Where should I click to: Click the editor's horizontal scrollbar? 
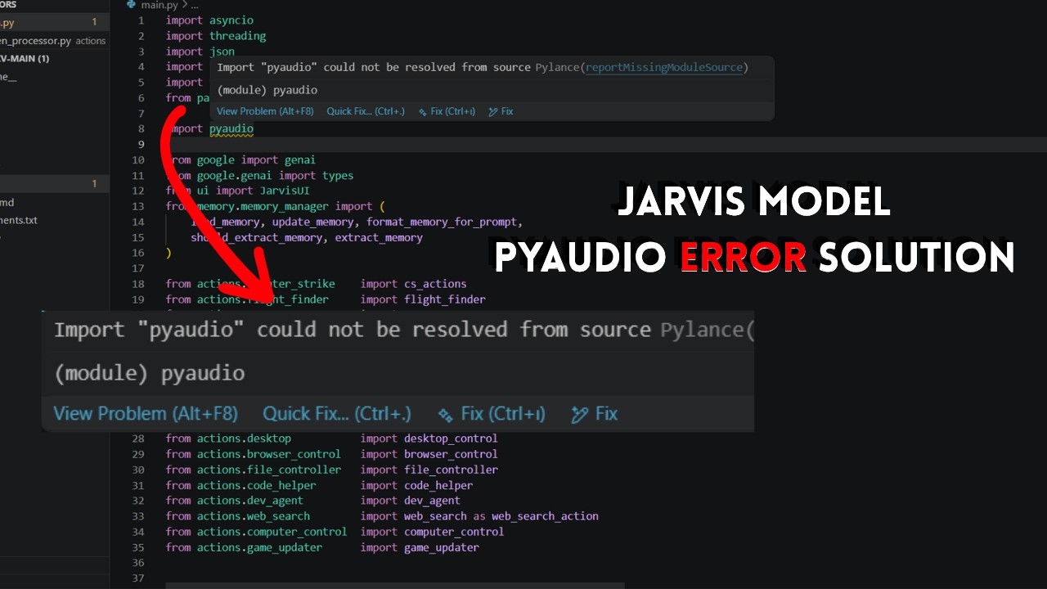click(x=395, y=586)
